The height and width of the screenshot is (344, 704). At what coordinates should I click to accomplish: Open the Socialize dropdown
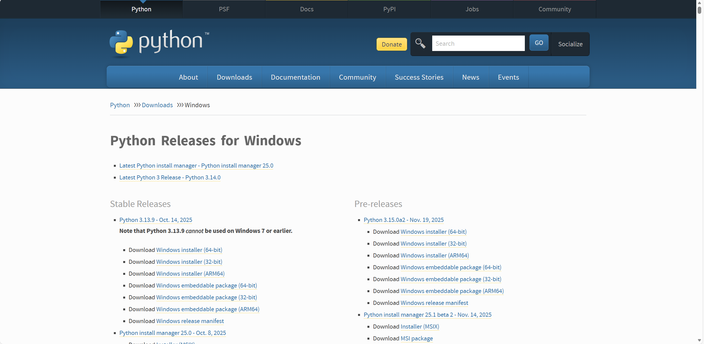click(x=570, y=44)
